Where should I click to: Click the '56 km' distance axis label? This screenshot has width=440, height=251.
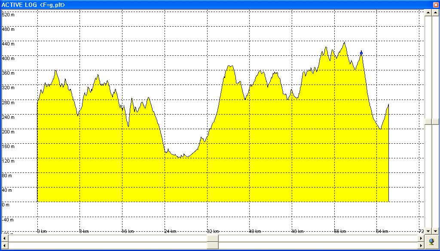click(x=340, y=231)
